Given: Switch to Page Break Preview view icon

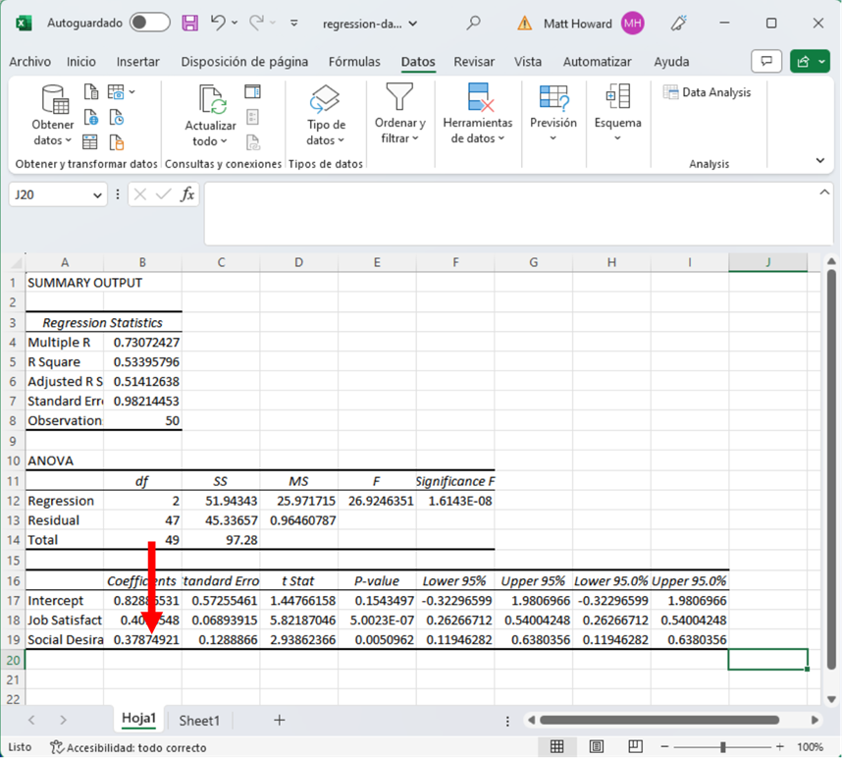Looking at the screenshot, I should 635,747.
